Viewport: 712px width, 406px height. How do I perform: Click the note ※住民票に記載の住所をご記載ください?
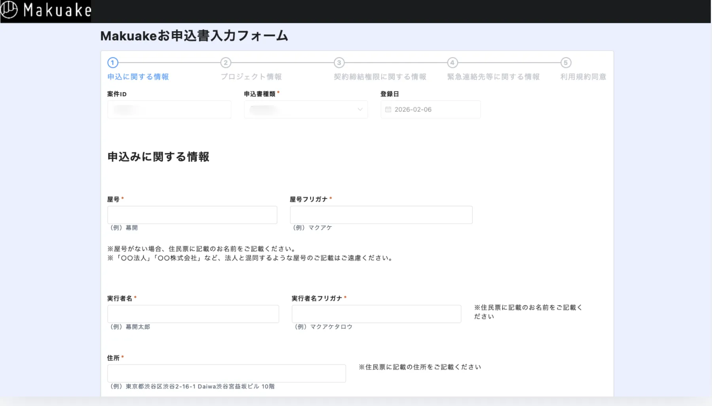[420, 367]
